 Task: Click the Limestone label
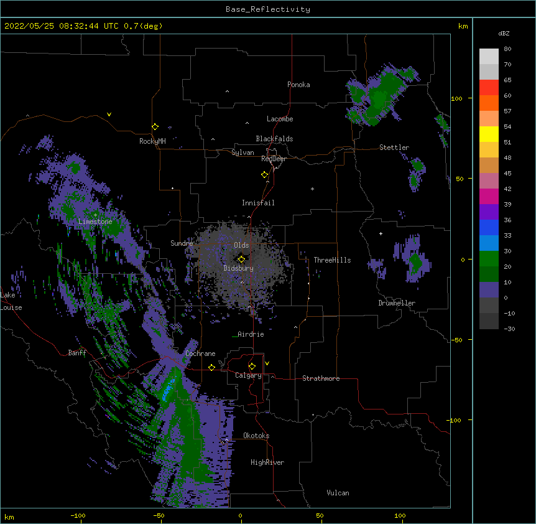95,222
